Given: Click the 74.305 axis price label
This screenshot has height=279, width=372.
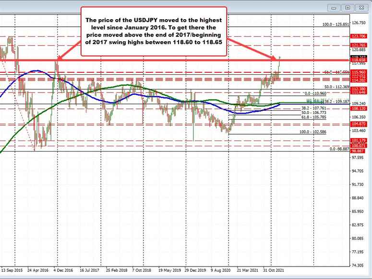Looking at the screenshot, I should tap(359, 266).
